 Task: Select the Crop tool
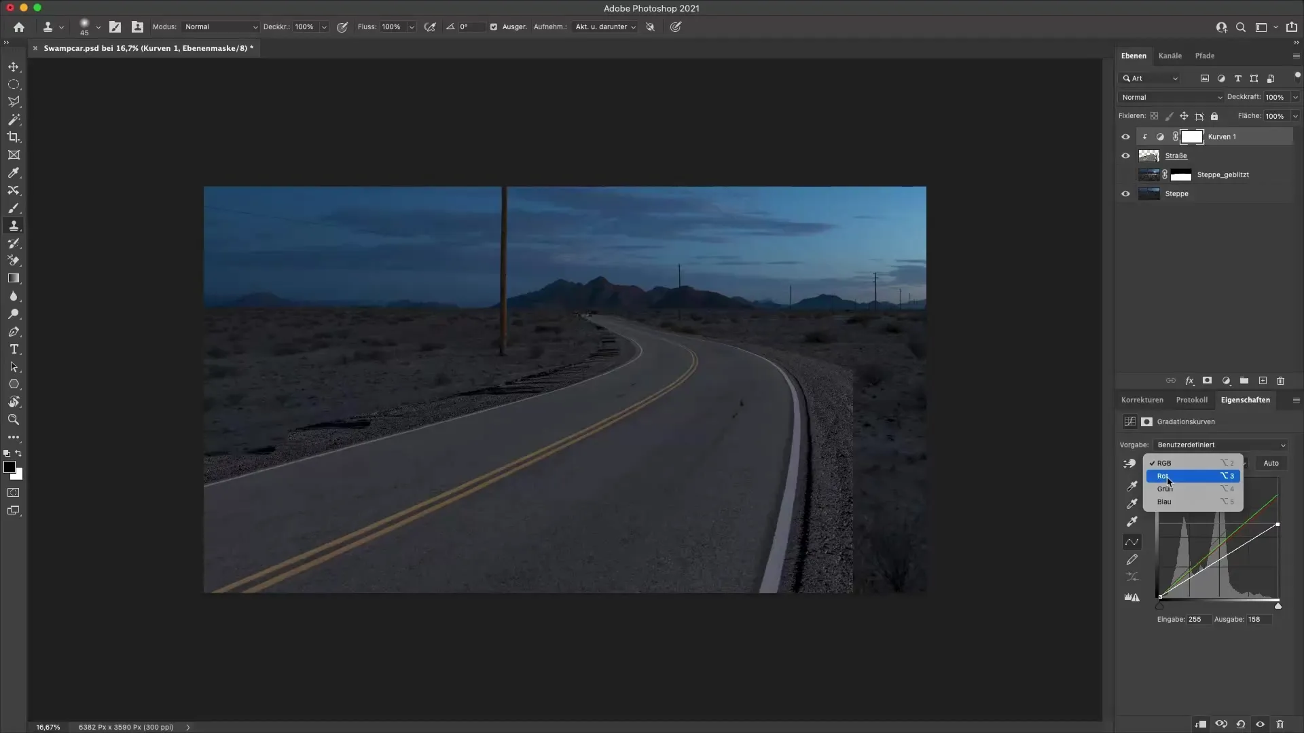pos(14,137)
